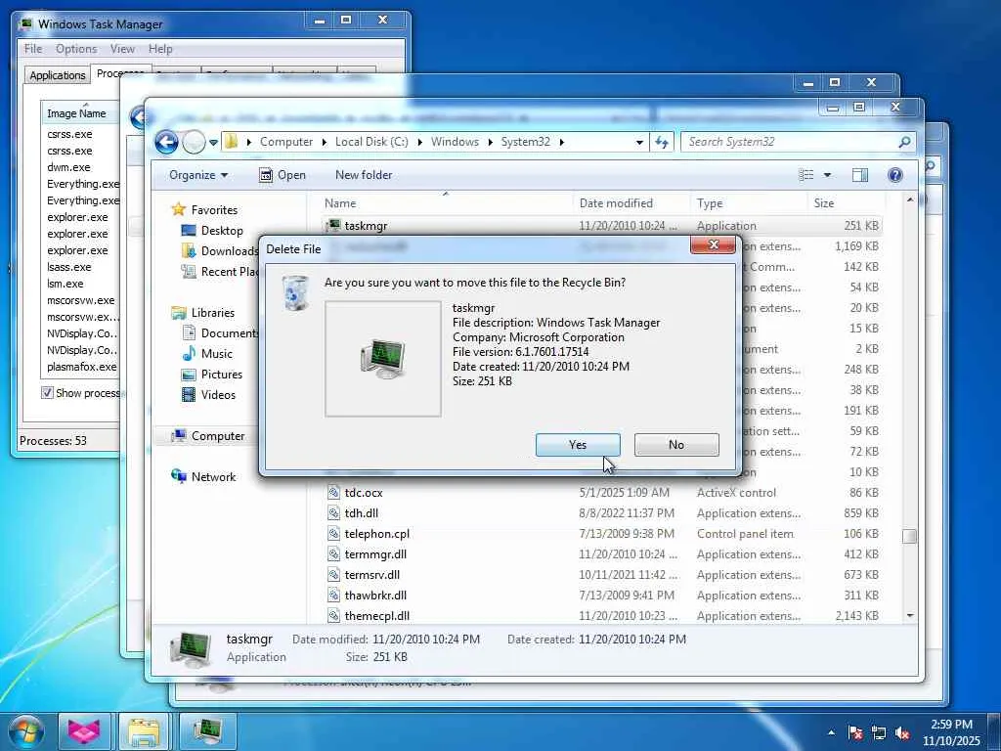Select Local Disk (C:) breadcrumb
Image resolution: width=1001 pixels, height=751 pixels.
coord(371,142)
